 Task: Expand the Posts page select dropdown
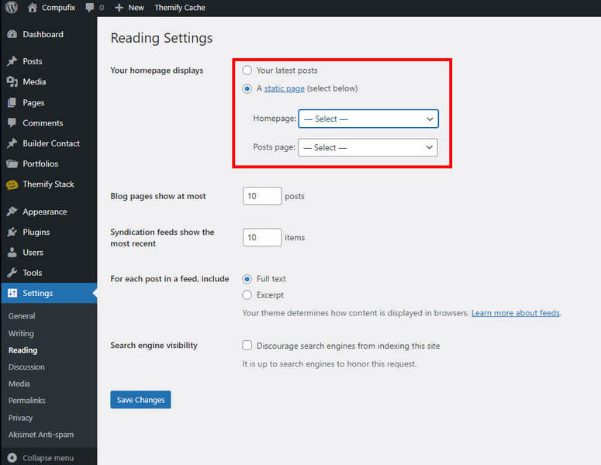point(368,147)
